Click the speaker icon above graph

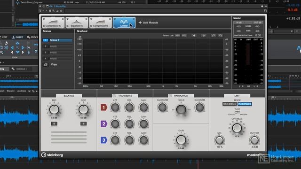tap(194, 36)
